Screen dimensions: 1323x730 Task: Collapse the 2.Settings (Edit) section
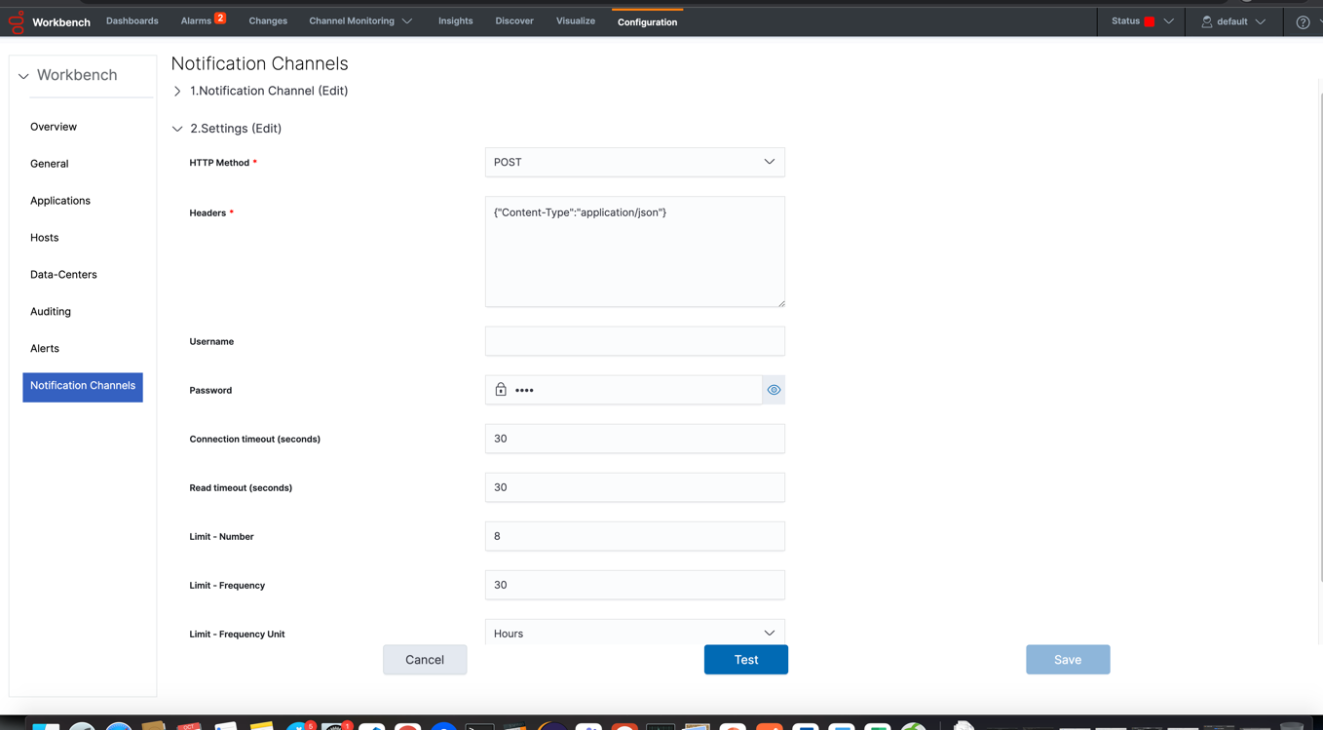coord(177,129)
